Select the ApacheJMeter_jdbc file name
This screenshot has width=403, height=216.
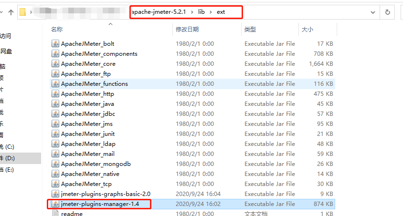(88, 113)
